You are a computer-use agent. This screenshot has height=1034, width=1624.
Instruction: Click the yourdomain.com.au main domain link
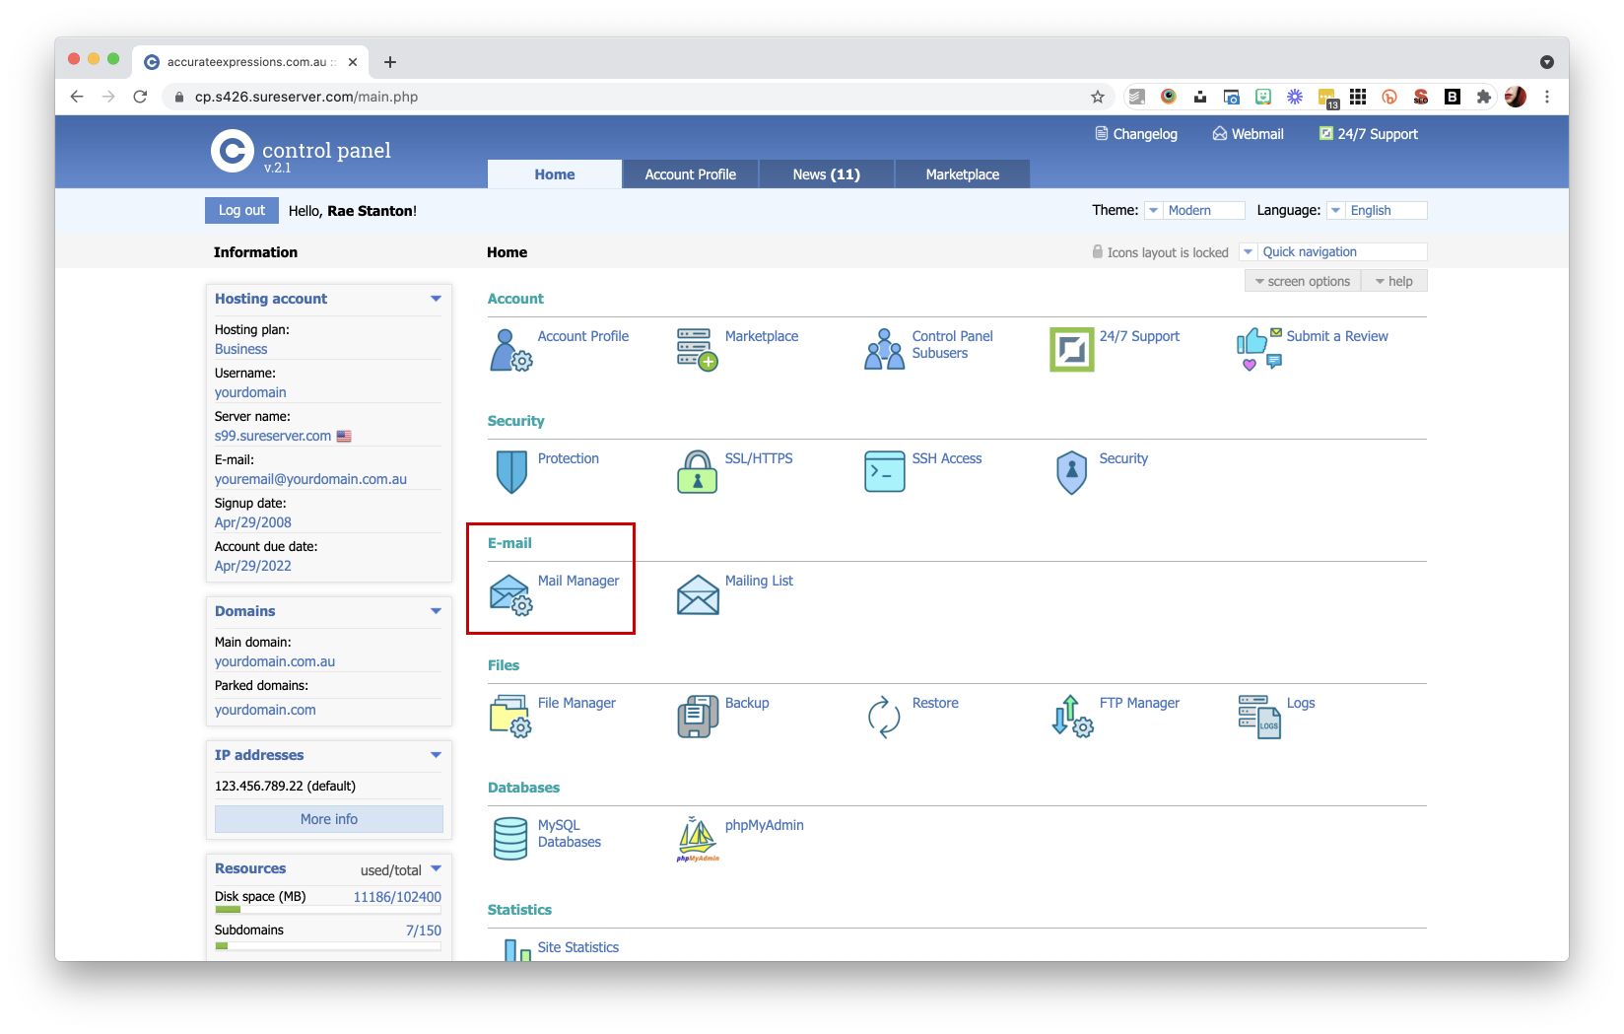click(275, 661)
